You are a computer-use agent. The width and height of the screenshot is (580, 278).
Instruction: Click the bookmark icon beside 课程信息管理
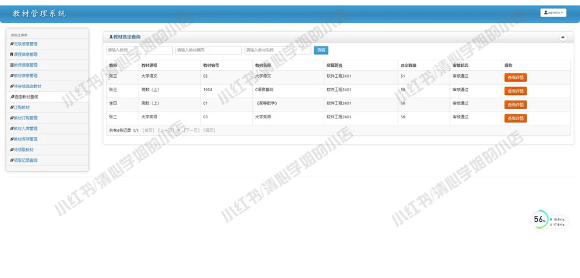12,55
